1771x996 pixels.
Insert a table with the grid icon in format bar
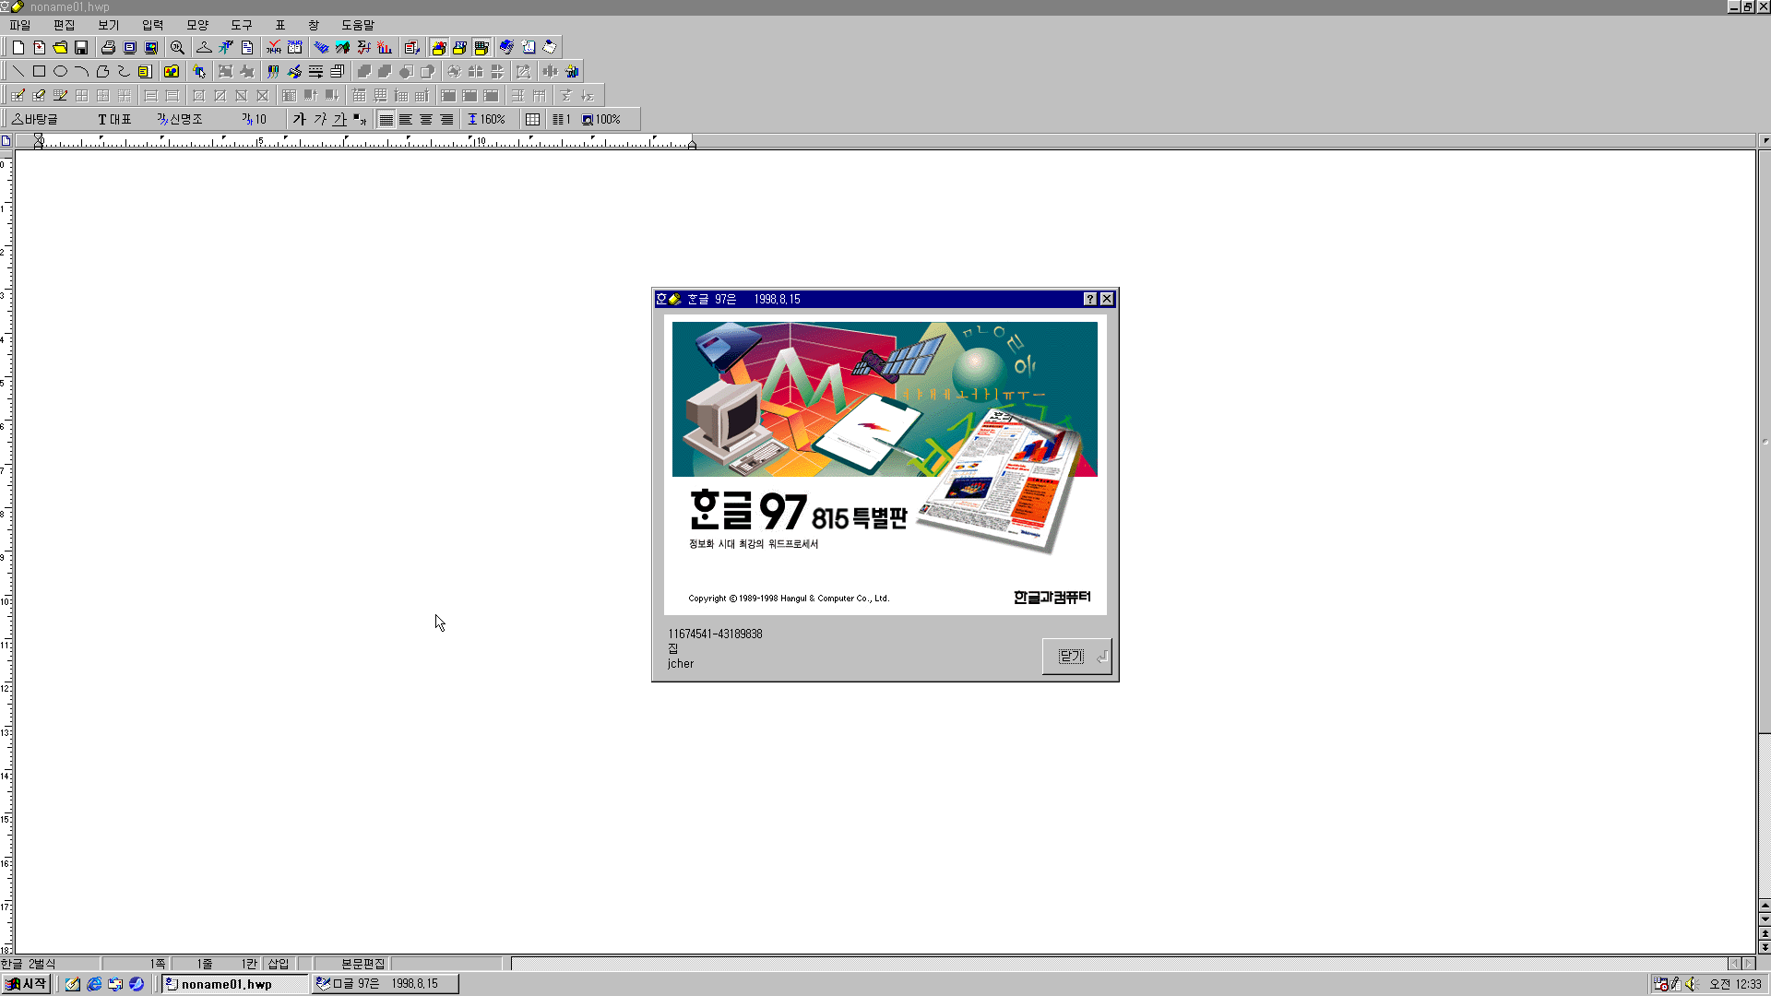(x=533, y=119)
